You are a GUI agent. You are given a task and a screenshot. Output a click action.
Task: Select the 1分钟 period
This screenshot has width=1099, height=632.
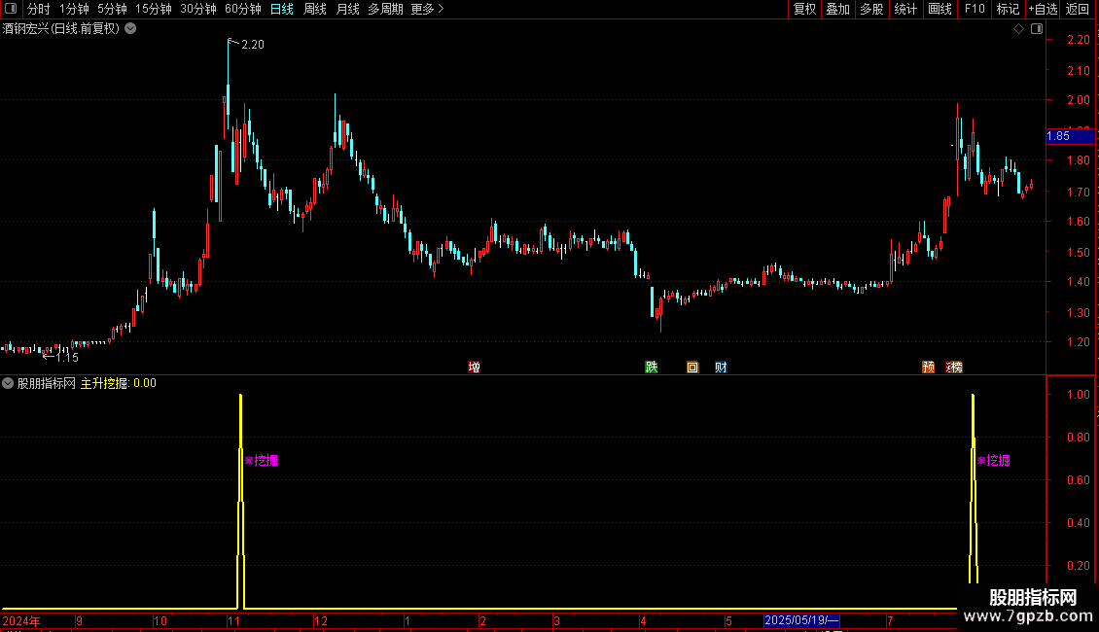pyautogui.click(x=74, y=9)
